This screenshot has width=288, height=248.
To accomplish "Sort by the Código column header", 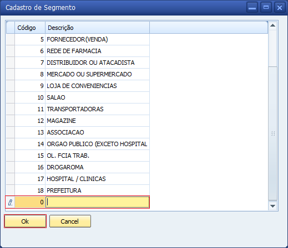I will (30, 28).
